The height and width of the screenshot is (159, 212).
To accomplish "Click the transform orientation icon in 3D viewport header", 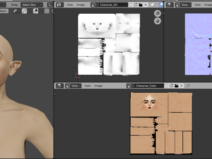I will (50, 5).
